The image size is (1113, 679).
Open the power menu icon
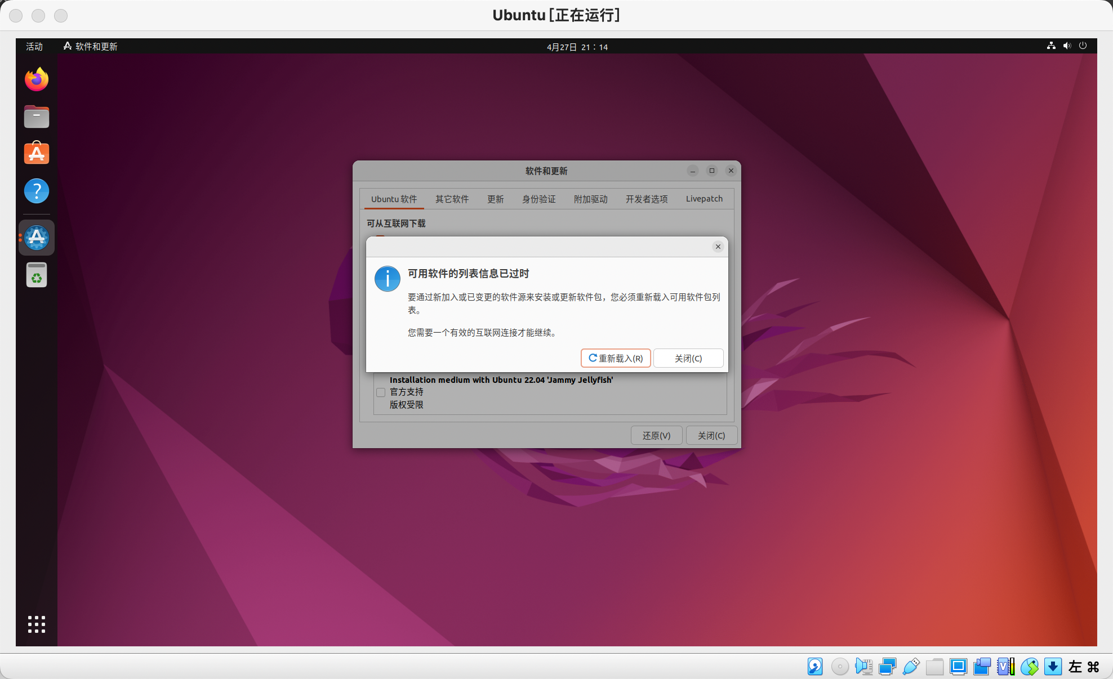click(x=1083, y=46)
